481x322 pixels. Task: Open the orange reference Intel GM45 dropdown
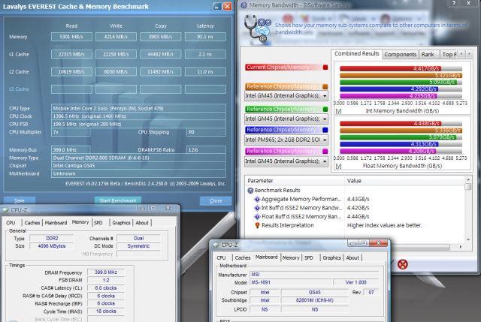pos(286,96)
